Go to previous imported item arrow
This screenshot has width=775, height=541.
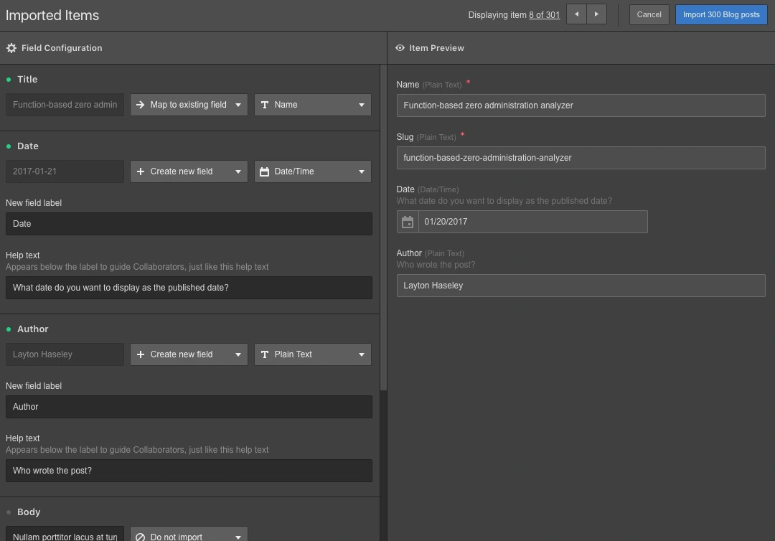(576, 14)
